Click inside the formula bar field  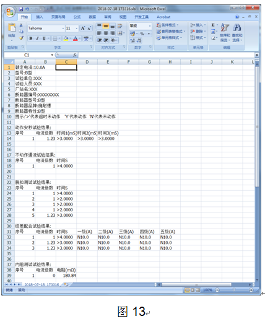167,55
